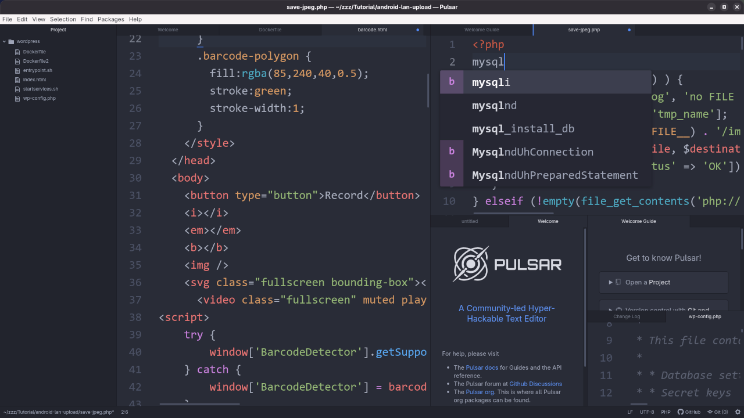The height and width of the screenshot is (418, 744).
Task: Open startservices.sh from the project tree
Action: (41, 89)
